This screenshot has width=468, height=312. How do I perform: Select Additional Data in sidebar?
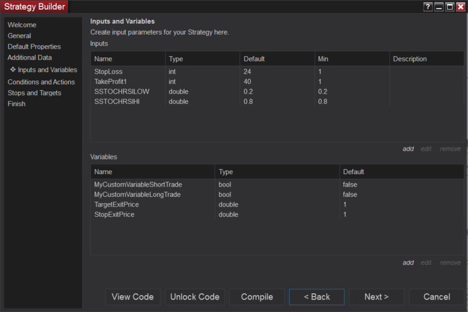coord(29,57)
